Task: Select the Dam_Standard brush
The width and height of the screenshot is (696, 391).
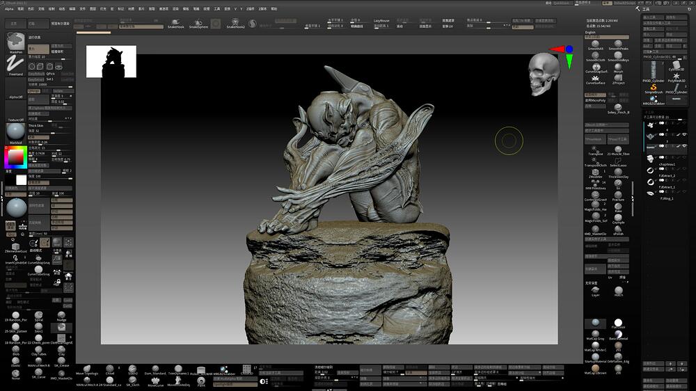Action: 155,370
